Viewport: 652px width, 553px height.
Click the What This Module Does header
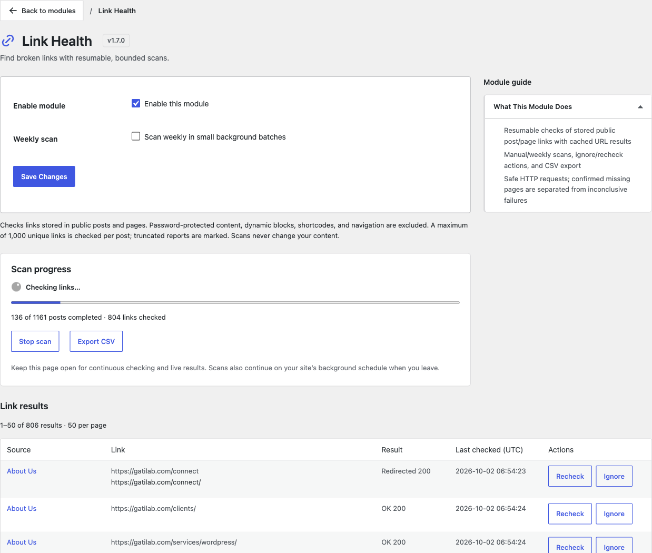[x=568, y=106]
